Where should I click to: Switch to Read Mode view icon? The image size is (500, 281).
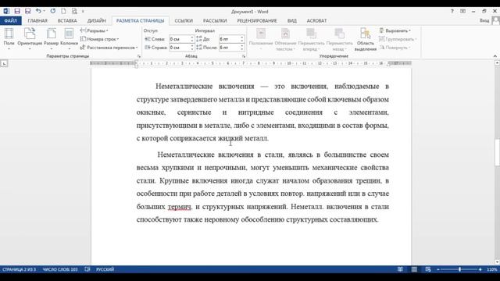400,269
